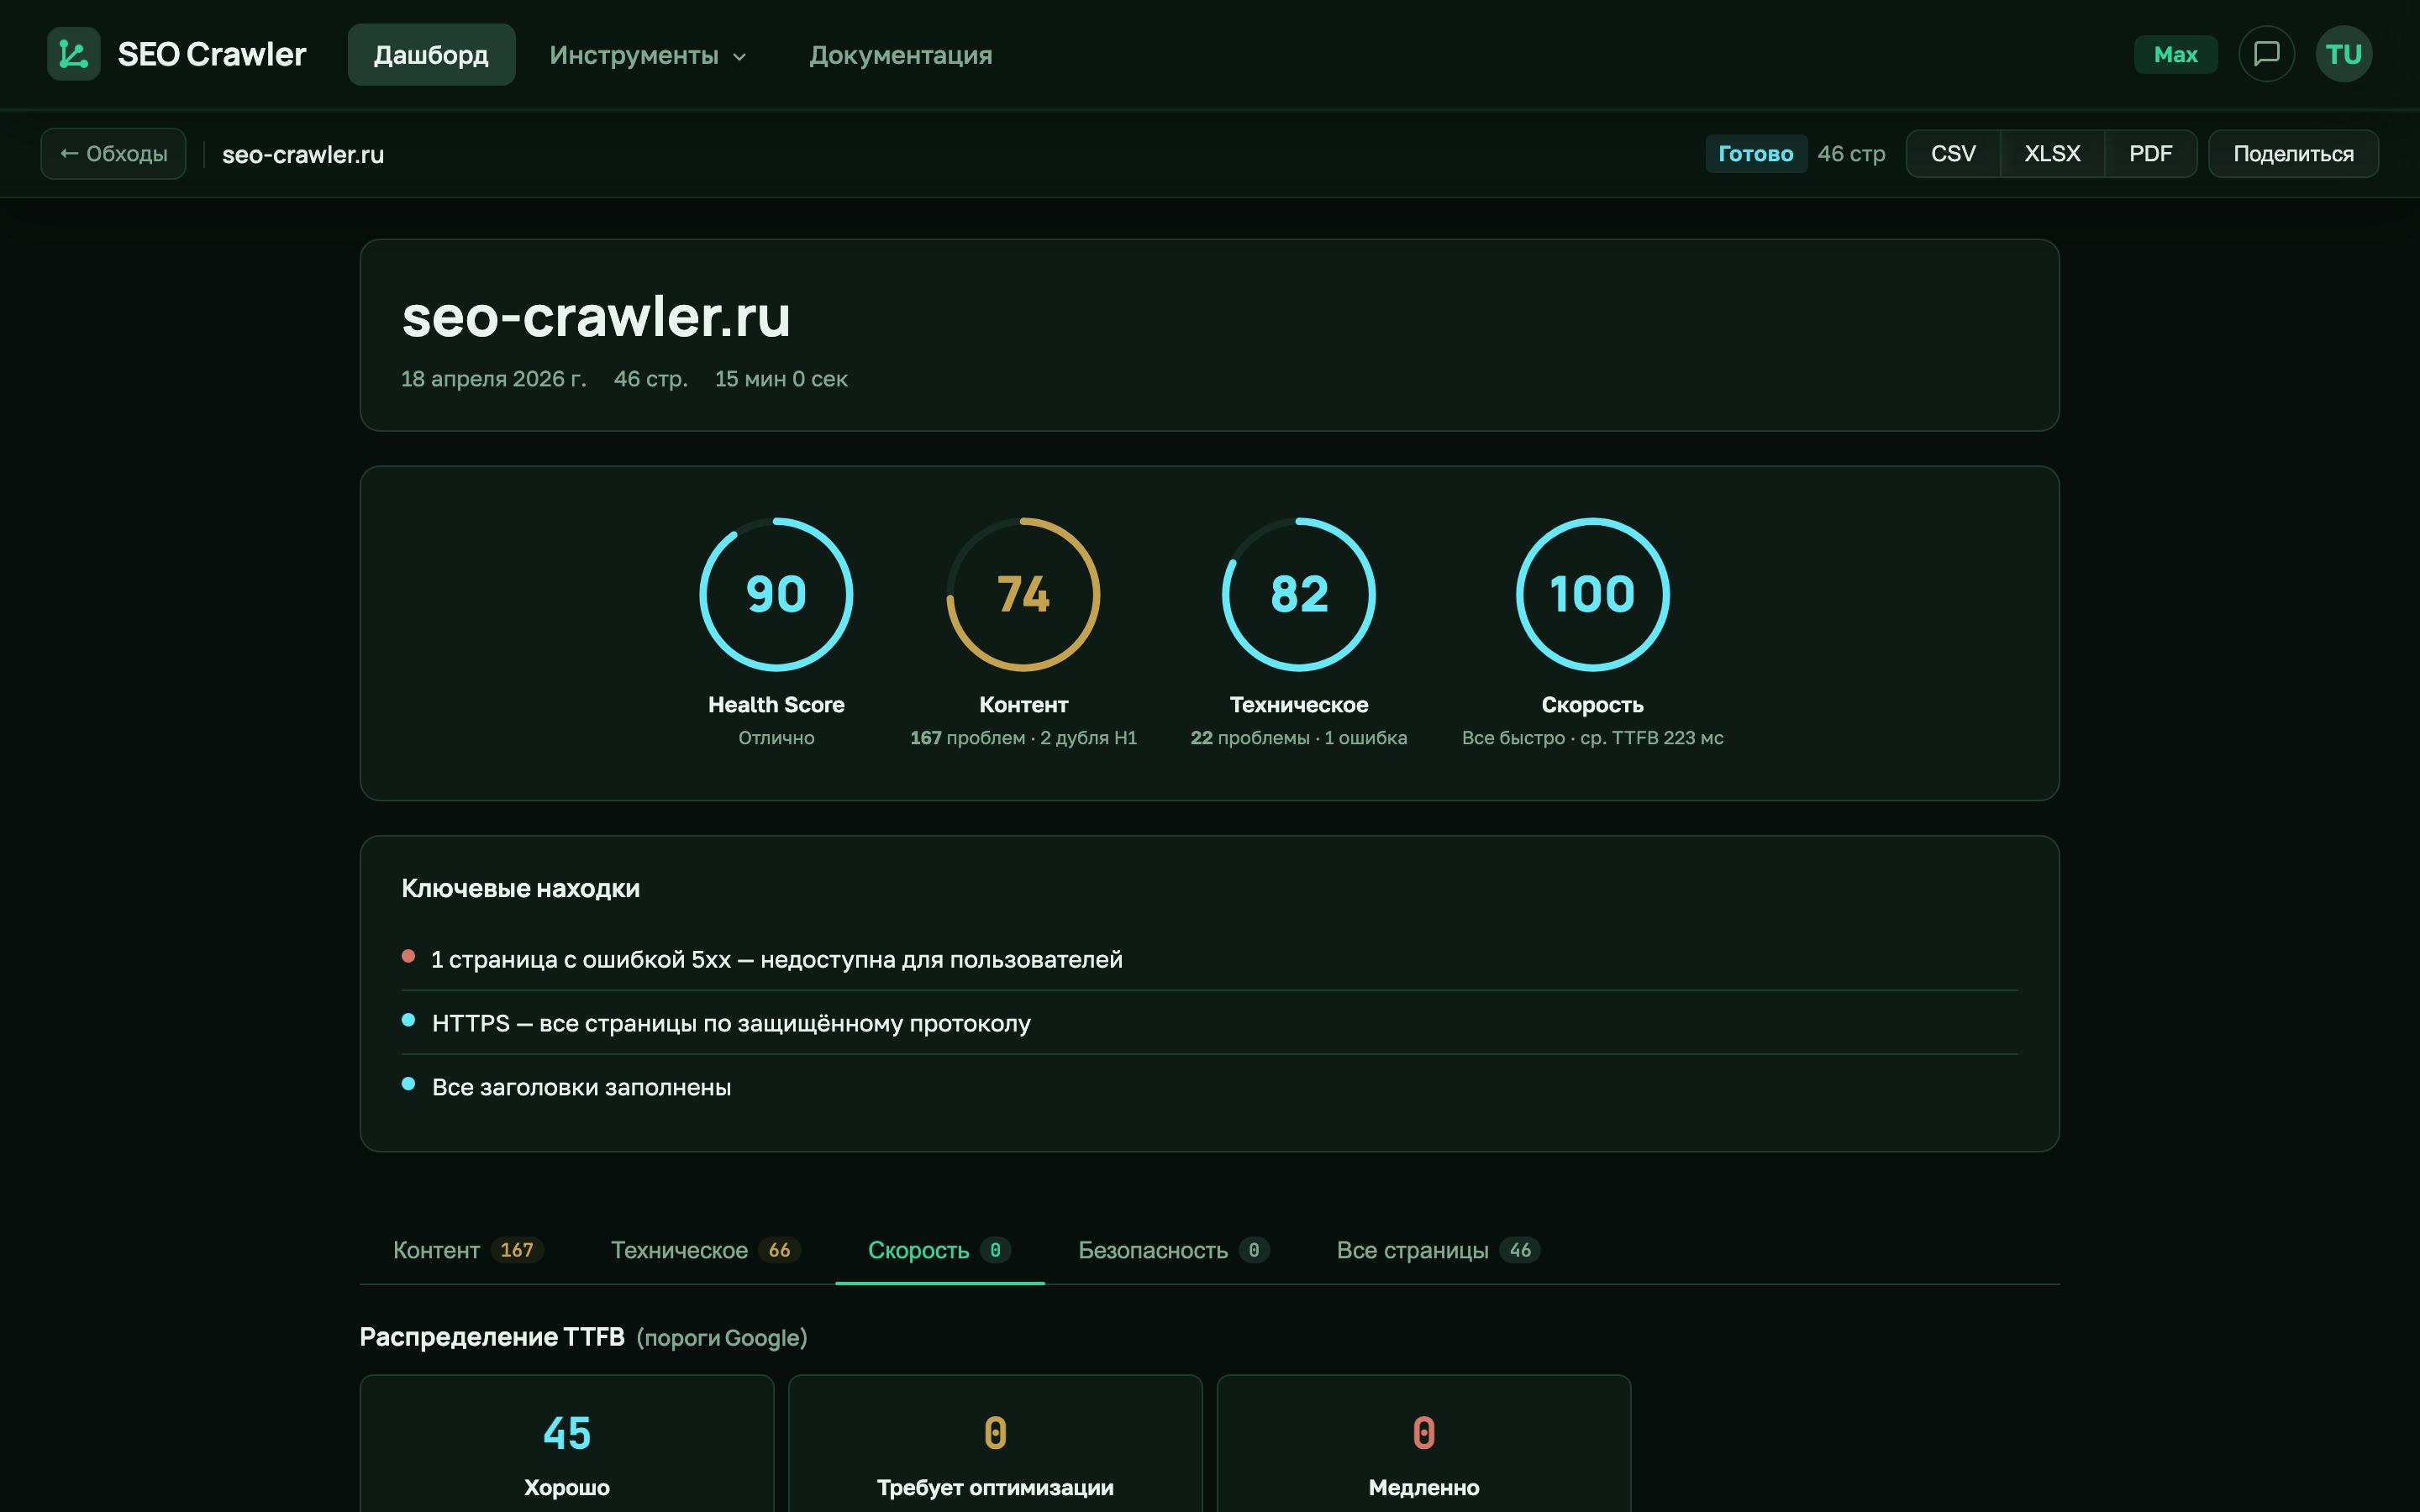
Task: Go back to Обходы list
Action: tap(113, 154)
